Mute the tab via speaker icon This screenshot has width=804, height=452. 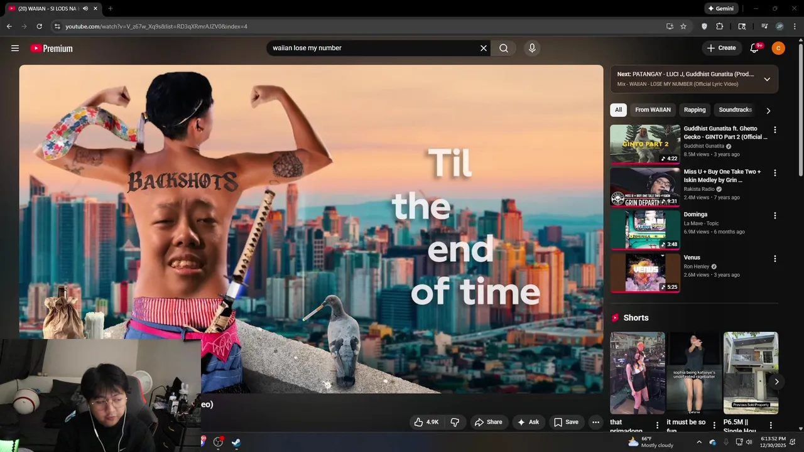(x=85, y=9)
